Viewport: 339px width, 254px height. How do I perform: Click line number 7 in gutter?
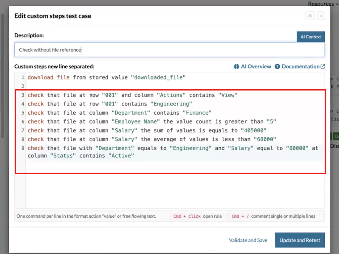pyautogui.click(x=23, y=131)
